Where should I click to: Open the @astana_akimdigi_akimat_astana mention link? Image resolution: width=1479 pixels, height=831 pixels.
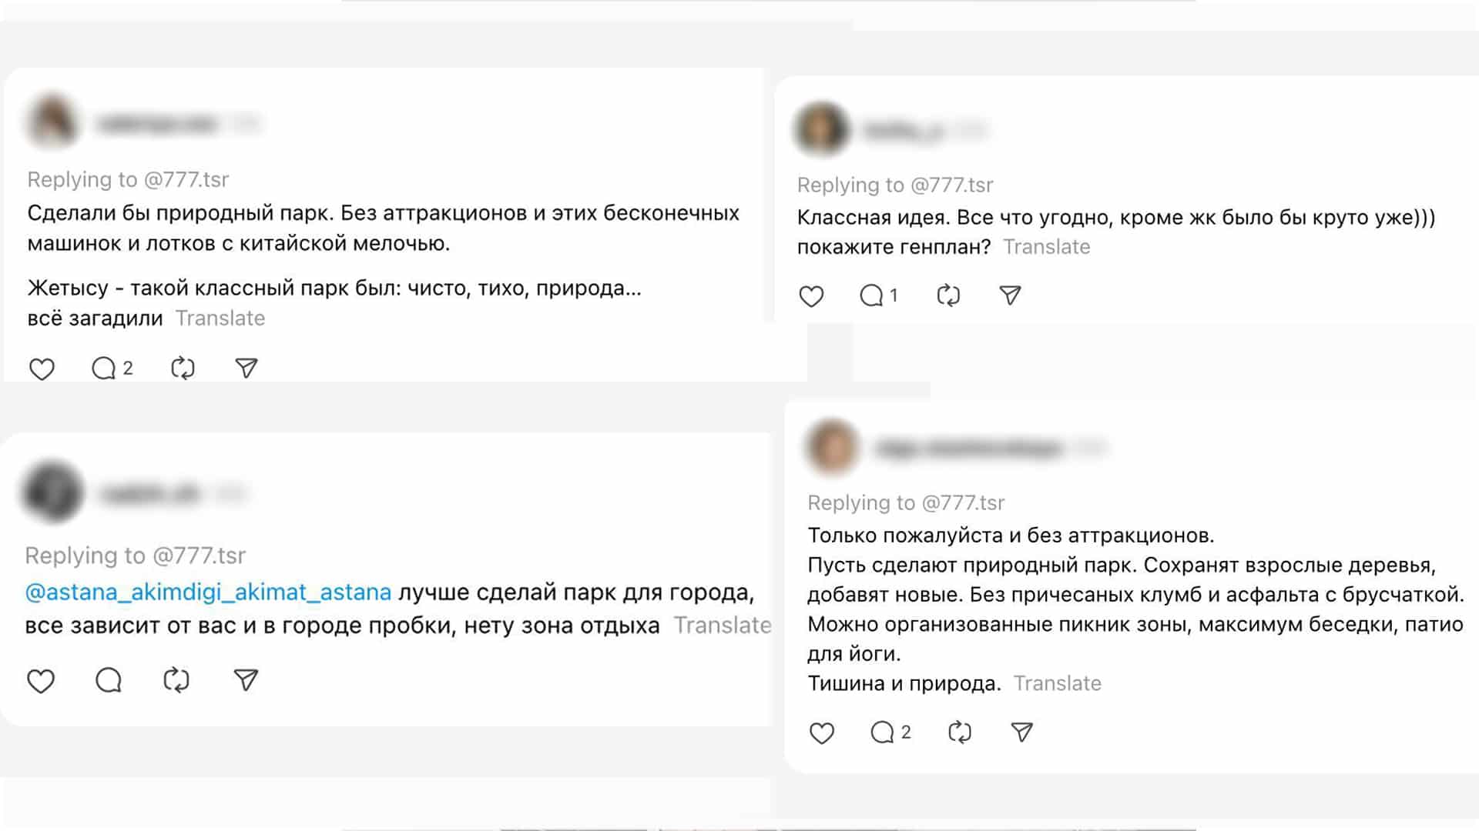208,592
